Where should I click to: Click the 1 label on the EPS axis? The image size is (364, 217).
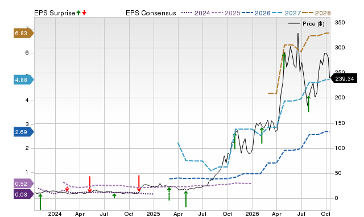coord(27,172)
